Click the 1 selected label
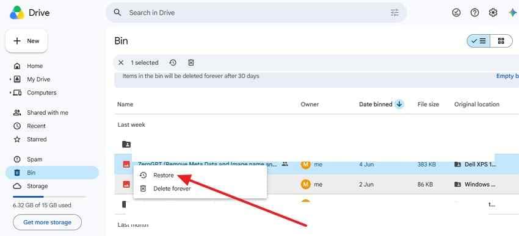The width and height of the screenshot is (519, 236). [x=145, y=62]
